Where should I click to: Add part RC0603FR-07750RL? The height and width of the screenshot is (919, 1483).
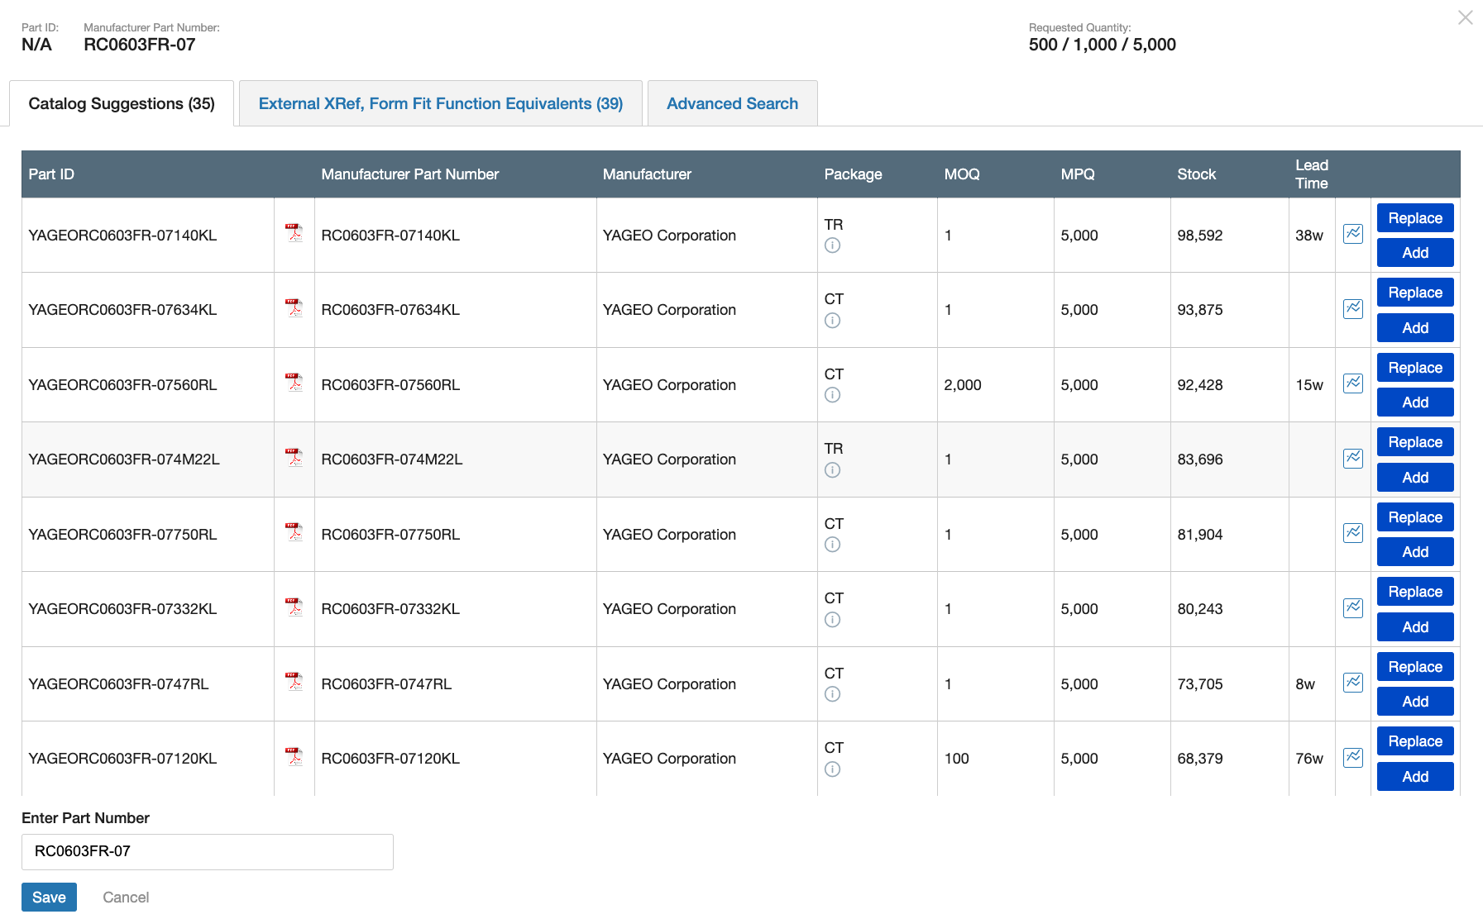point(1415,552)
